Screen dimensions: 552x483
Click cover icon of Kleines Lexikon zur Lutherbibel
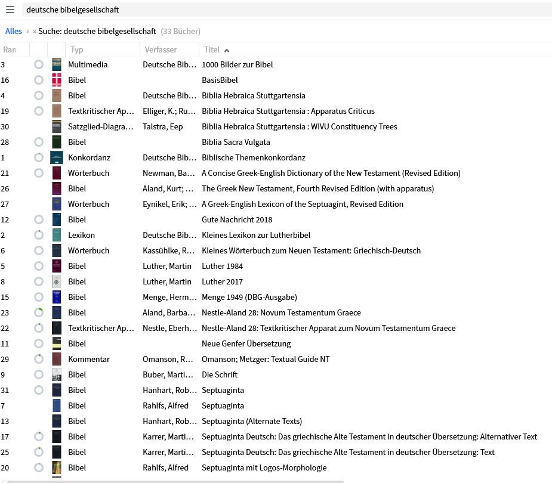56,234
